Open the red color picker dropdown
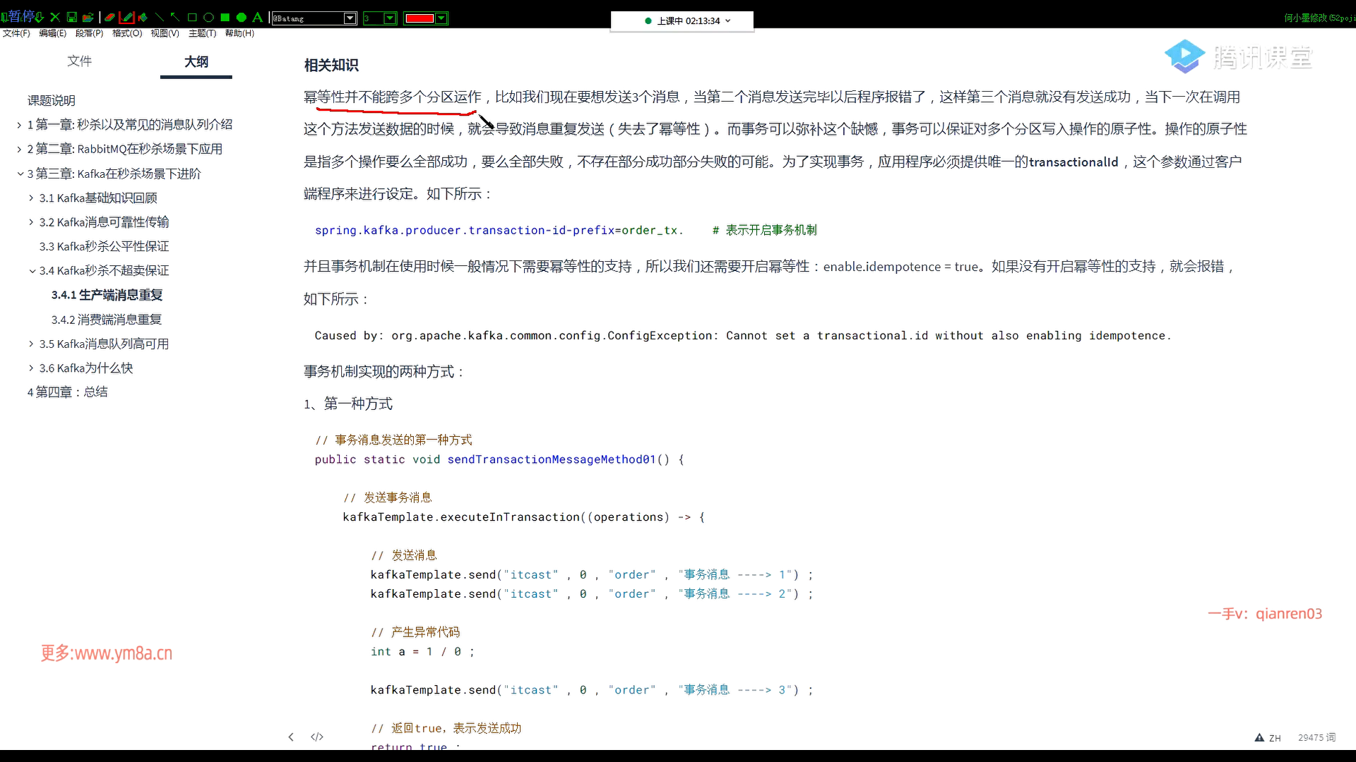Screen dimensions: 1356x762 pos(441,18)
